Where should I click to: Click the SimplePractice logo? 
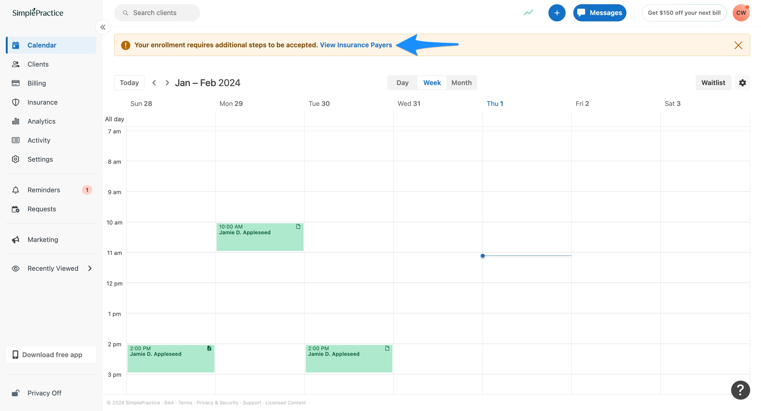click(x=38, y=12)
